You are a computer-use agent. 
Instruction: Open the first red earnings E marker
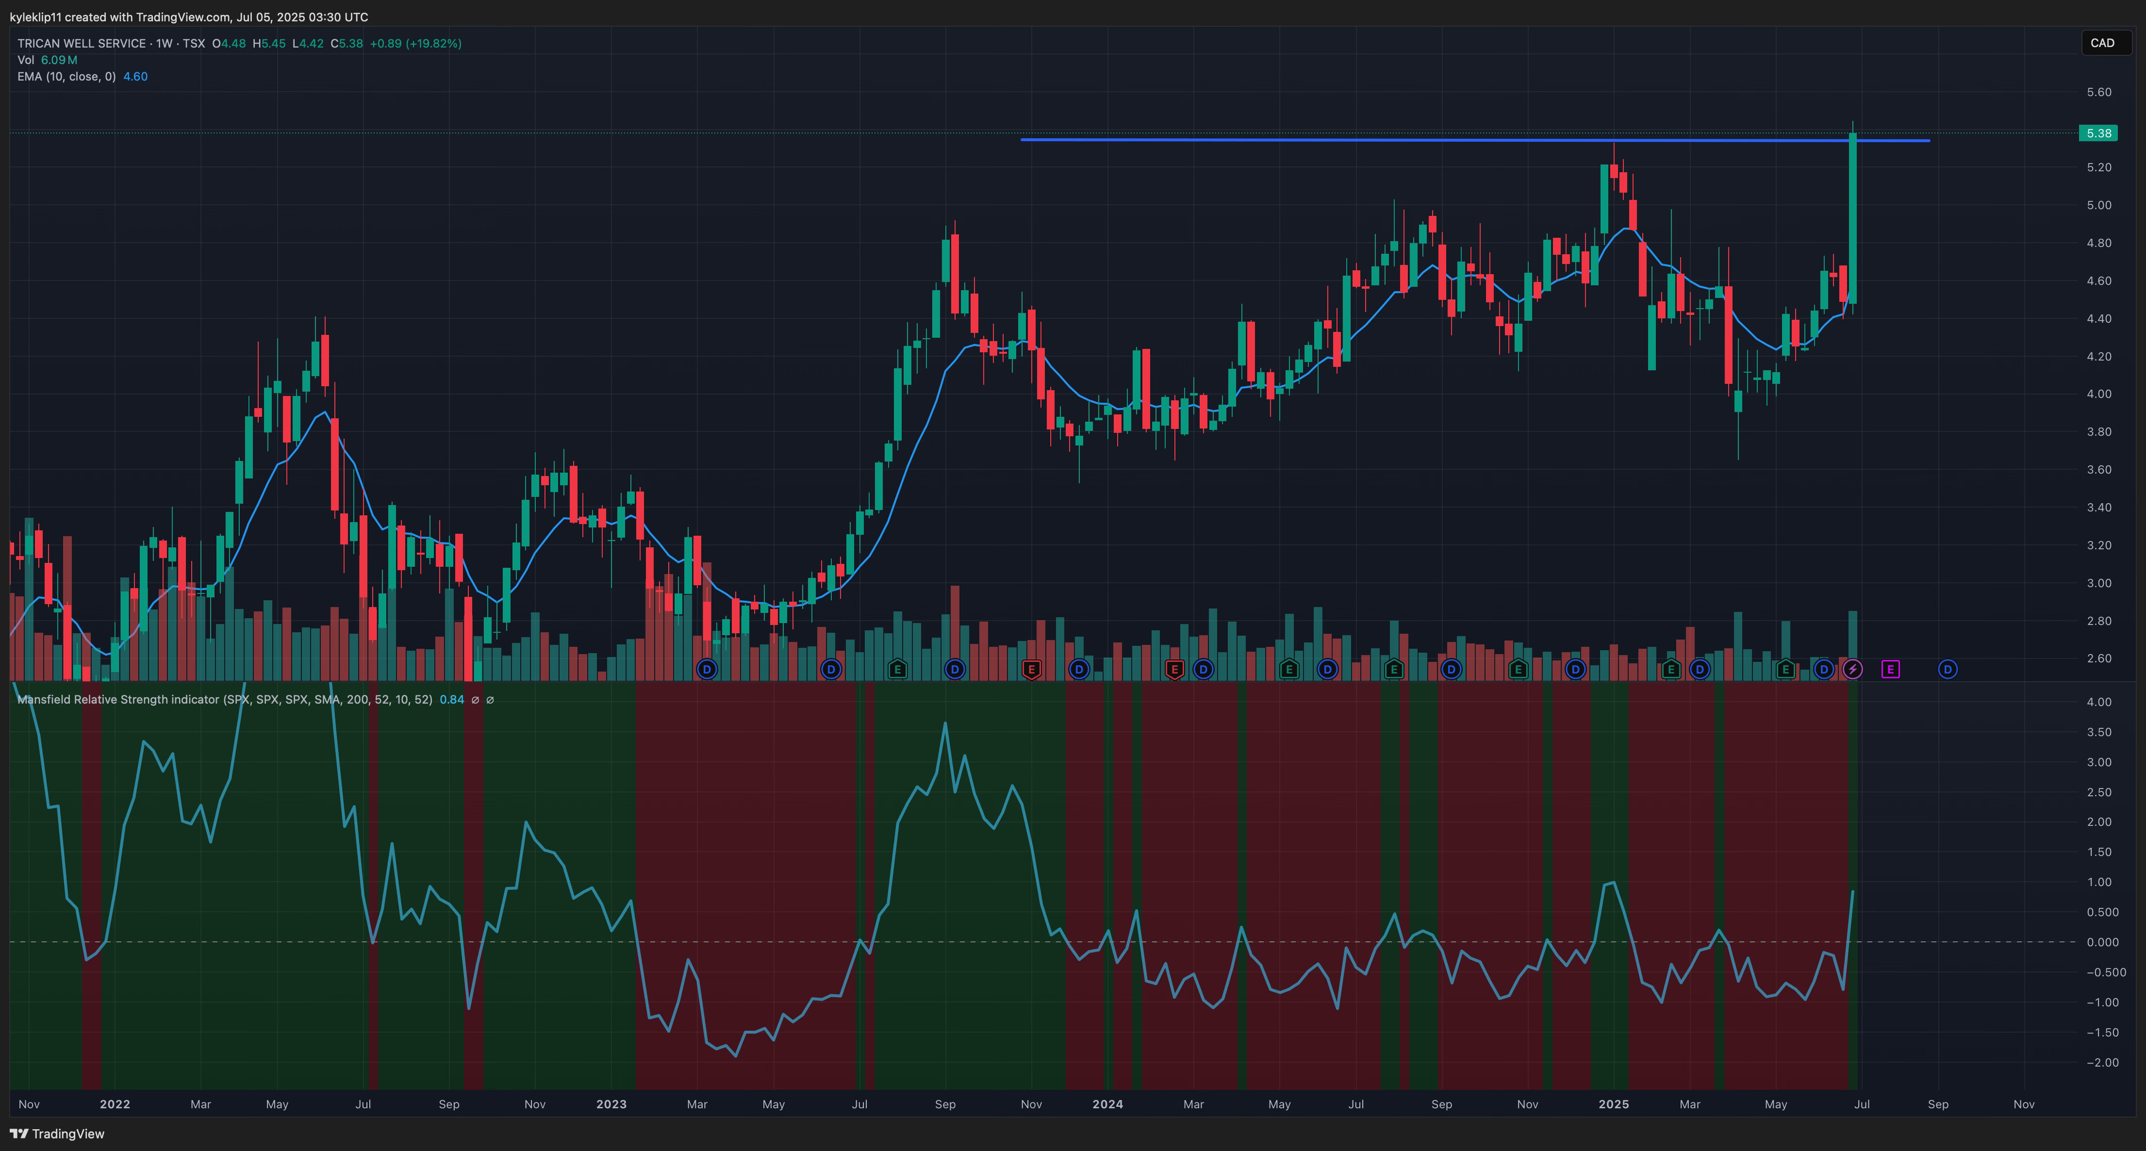[x=1031, y=669]
